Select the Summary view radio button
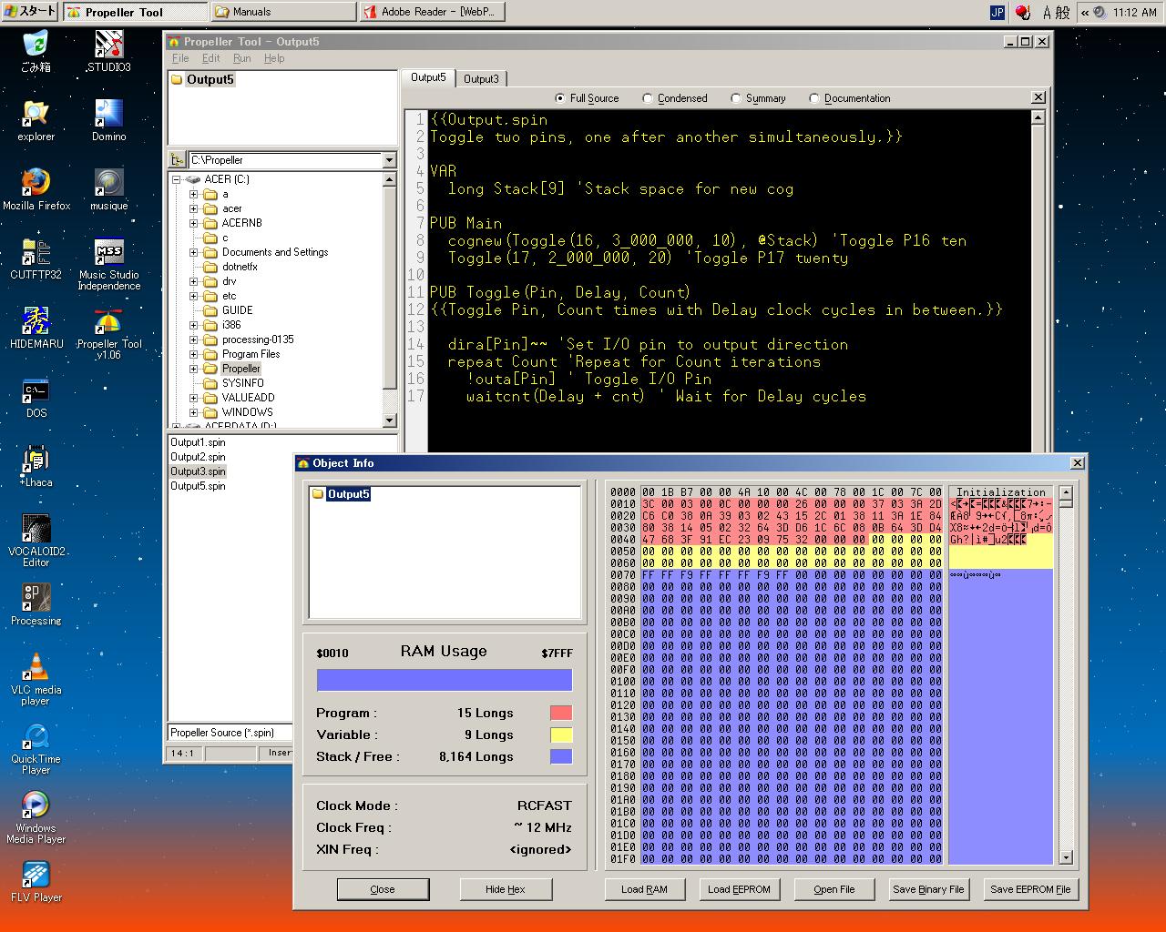The image size is (1166, 932). (x=736, y=98)
